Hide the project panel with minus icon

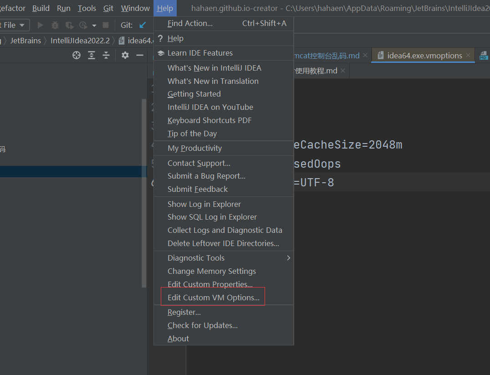click(x=140, y=55)
